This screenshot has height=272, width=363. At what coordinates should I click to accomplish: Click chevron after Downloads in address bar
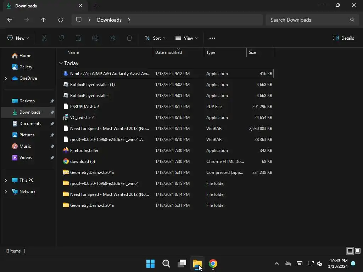tap(129, 20)
